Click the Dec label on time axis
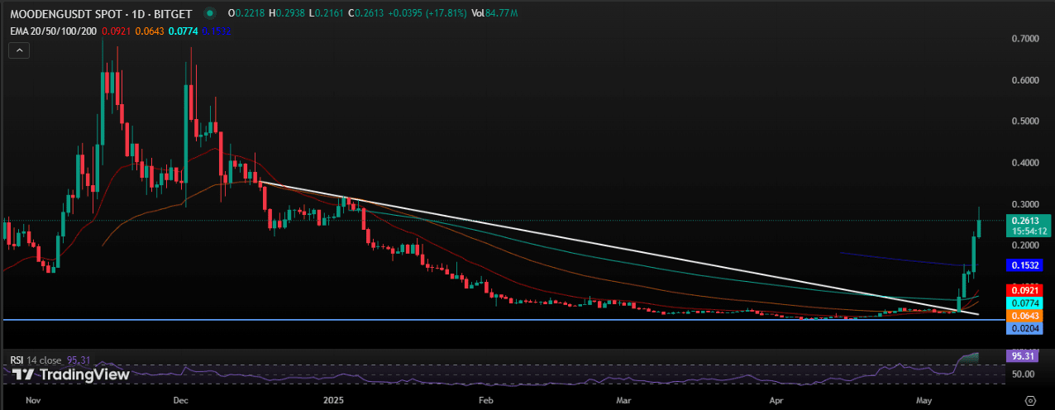Image resolution: width=1055 pixels, height=410 pixels. click(x=182, y=400)
